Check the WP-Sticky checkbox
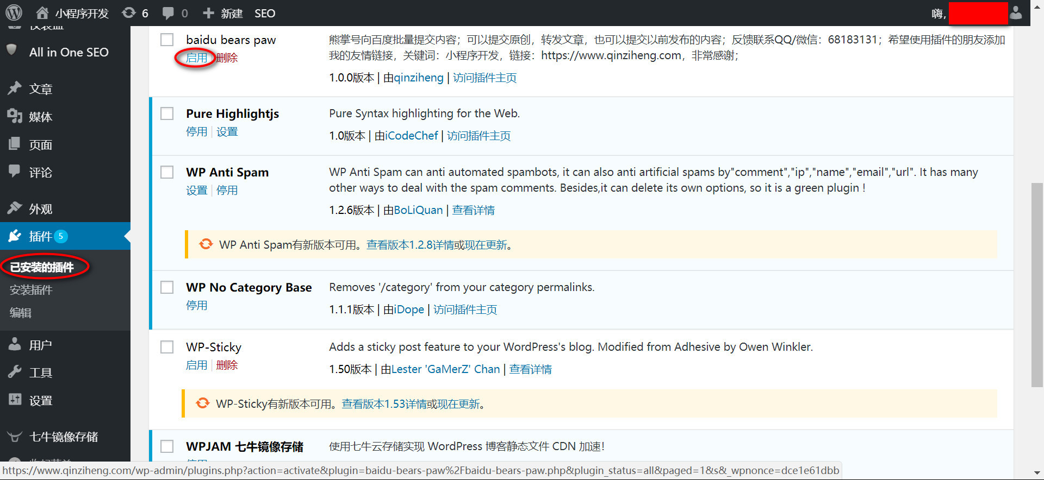The height and width of the screenshot is (480, 1044). pyautogui.click(x=167, y=347)
